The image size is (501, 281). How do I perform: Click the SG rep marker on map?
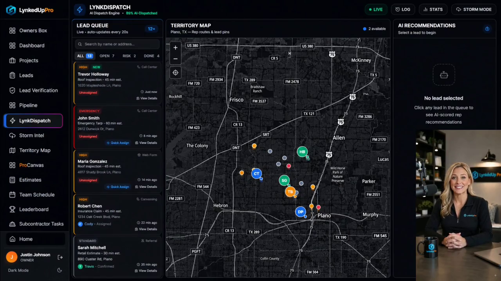point(284,180)
